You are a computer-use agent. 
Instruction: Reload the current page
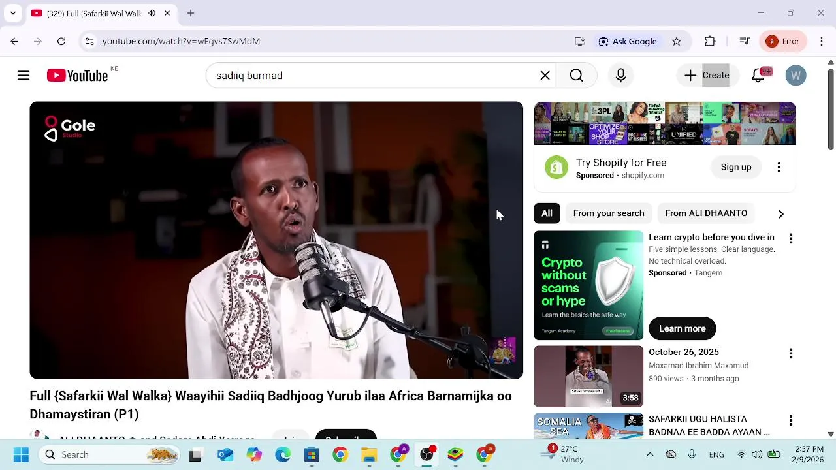point(61,41)
